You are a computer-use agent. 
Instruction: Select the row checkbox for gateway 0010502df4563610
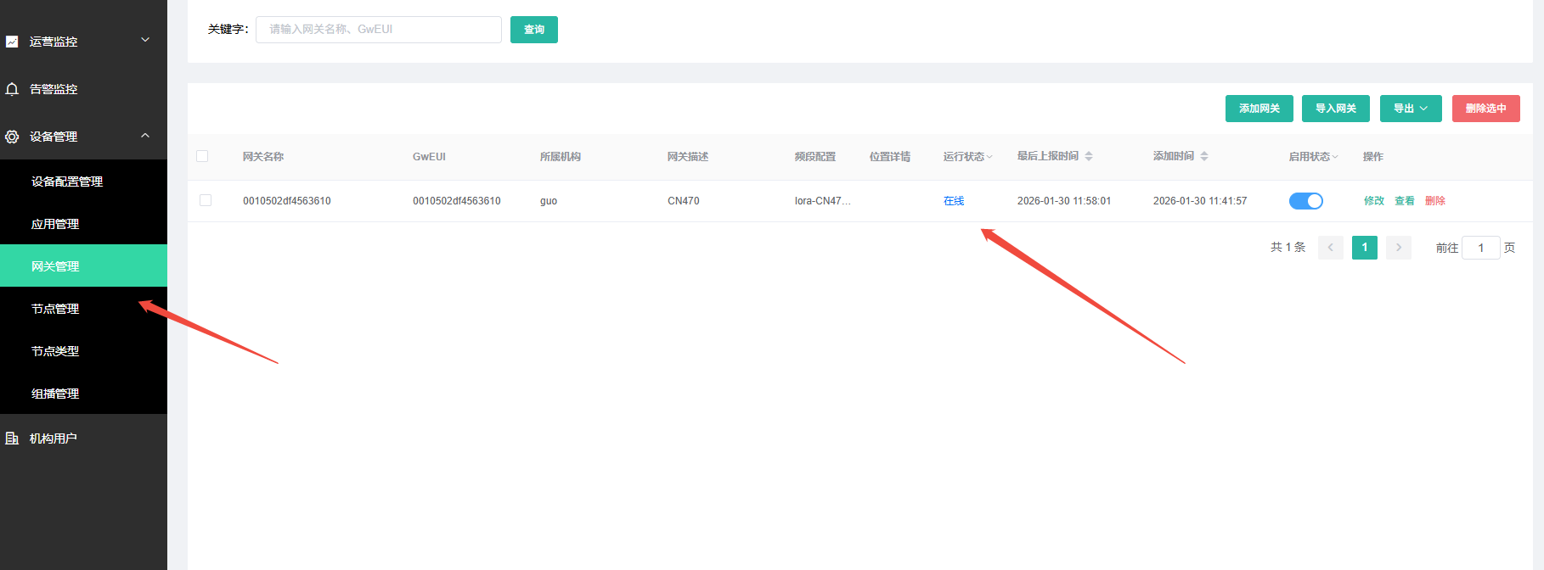[206, 200]
